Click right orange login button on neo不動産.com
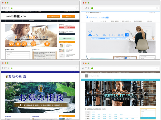 tap(68, 16)
